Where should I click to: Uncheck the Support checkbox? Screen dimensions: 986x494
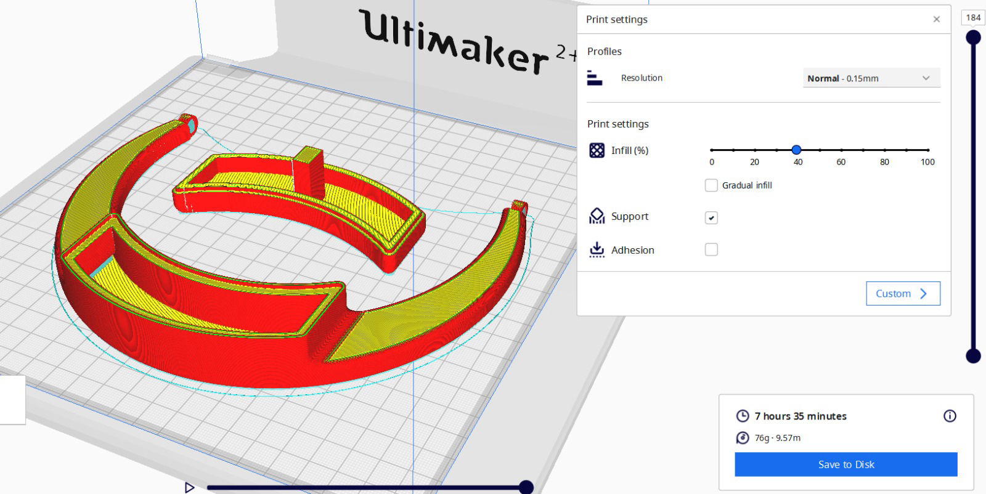point(711,217)
